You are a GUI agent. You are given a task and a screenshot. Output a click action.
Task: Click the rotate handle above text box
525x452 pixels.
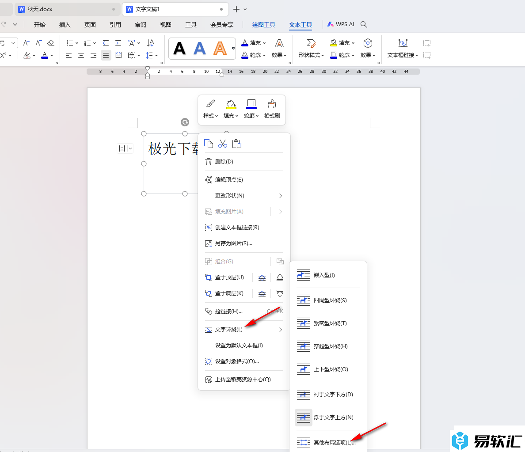(185, 122)
